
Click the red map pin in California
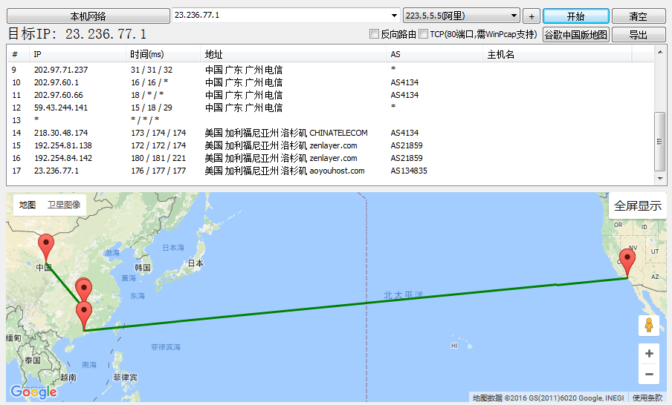click(x=628, y=261)
